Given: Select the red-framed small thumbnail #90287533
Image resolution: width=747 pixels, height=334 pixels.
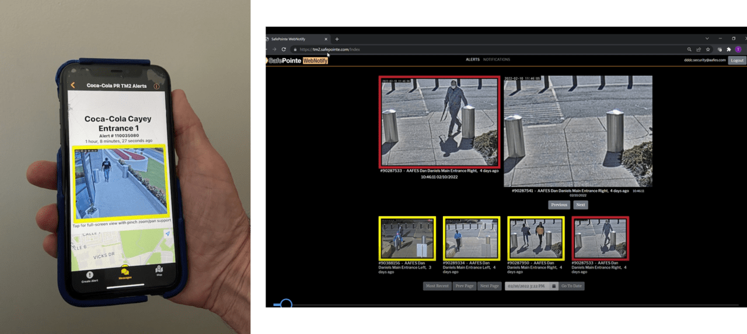Looking at the screenshot, I should (x=601, y=238).
